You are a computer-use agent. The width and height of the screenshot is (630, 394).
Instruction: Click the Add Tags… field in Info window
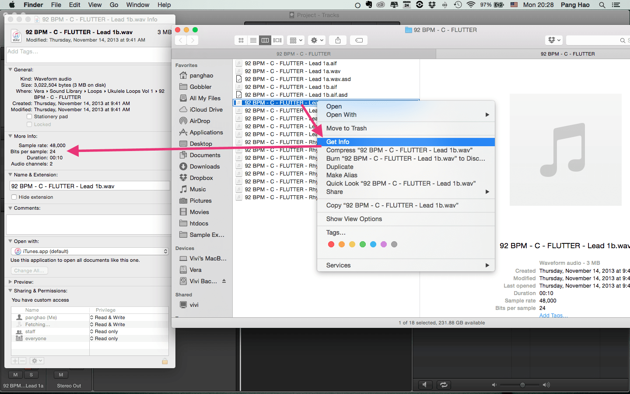point(89,54)
